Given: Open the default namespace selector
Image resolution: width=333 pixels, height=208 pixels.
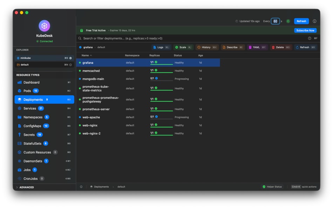Looking at the screenshot, I should [44, 65].
